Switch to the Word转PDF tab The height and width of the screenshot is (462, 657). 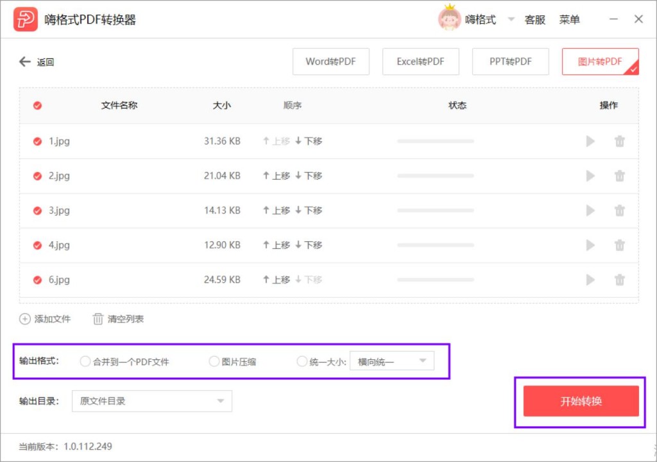(331, 62)
